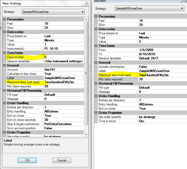Image resolution: width=187 pixels, height=169 pixels.
Task: Click Cancel in New Strategy dialog
Action: coord(62,160)
